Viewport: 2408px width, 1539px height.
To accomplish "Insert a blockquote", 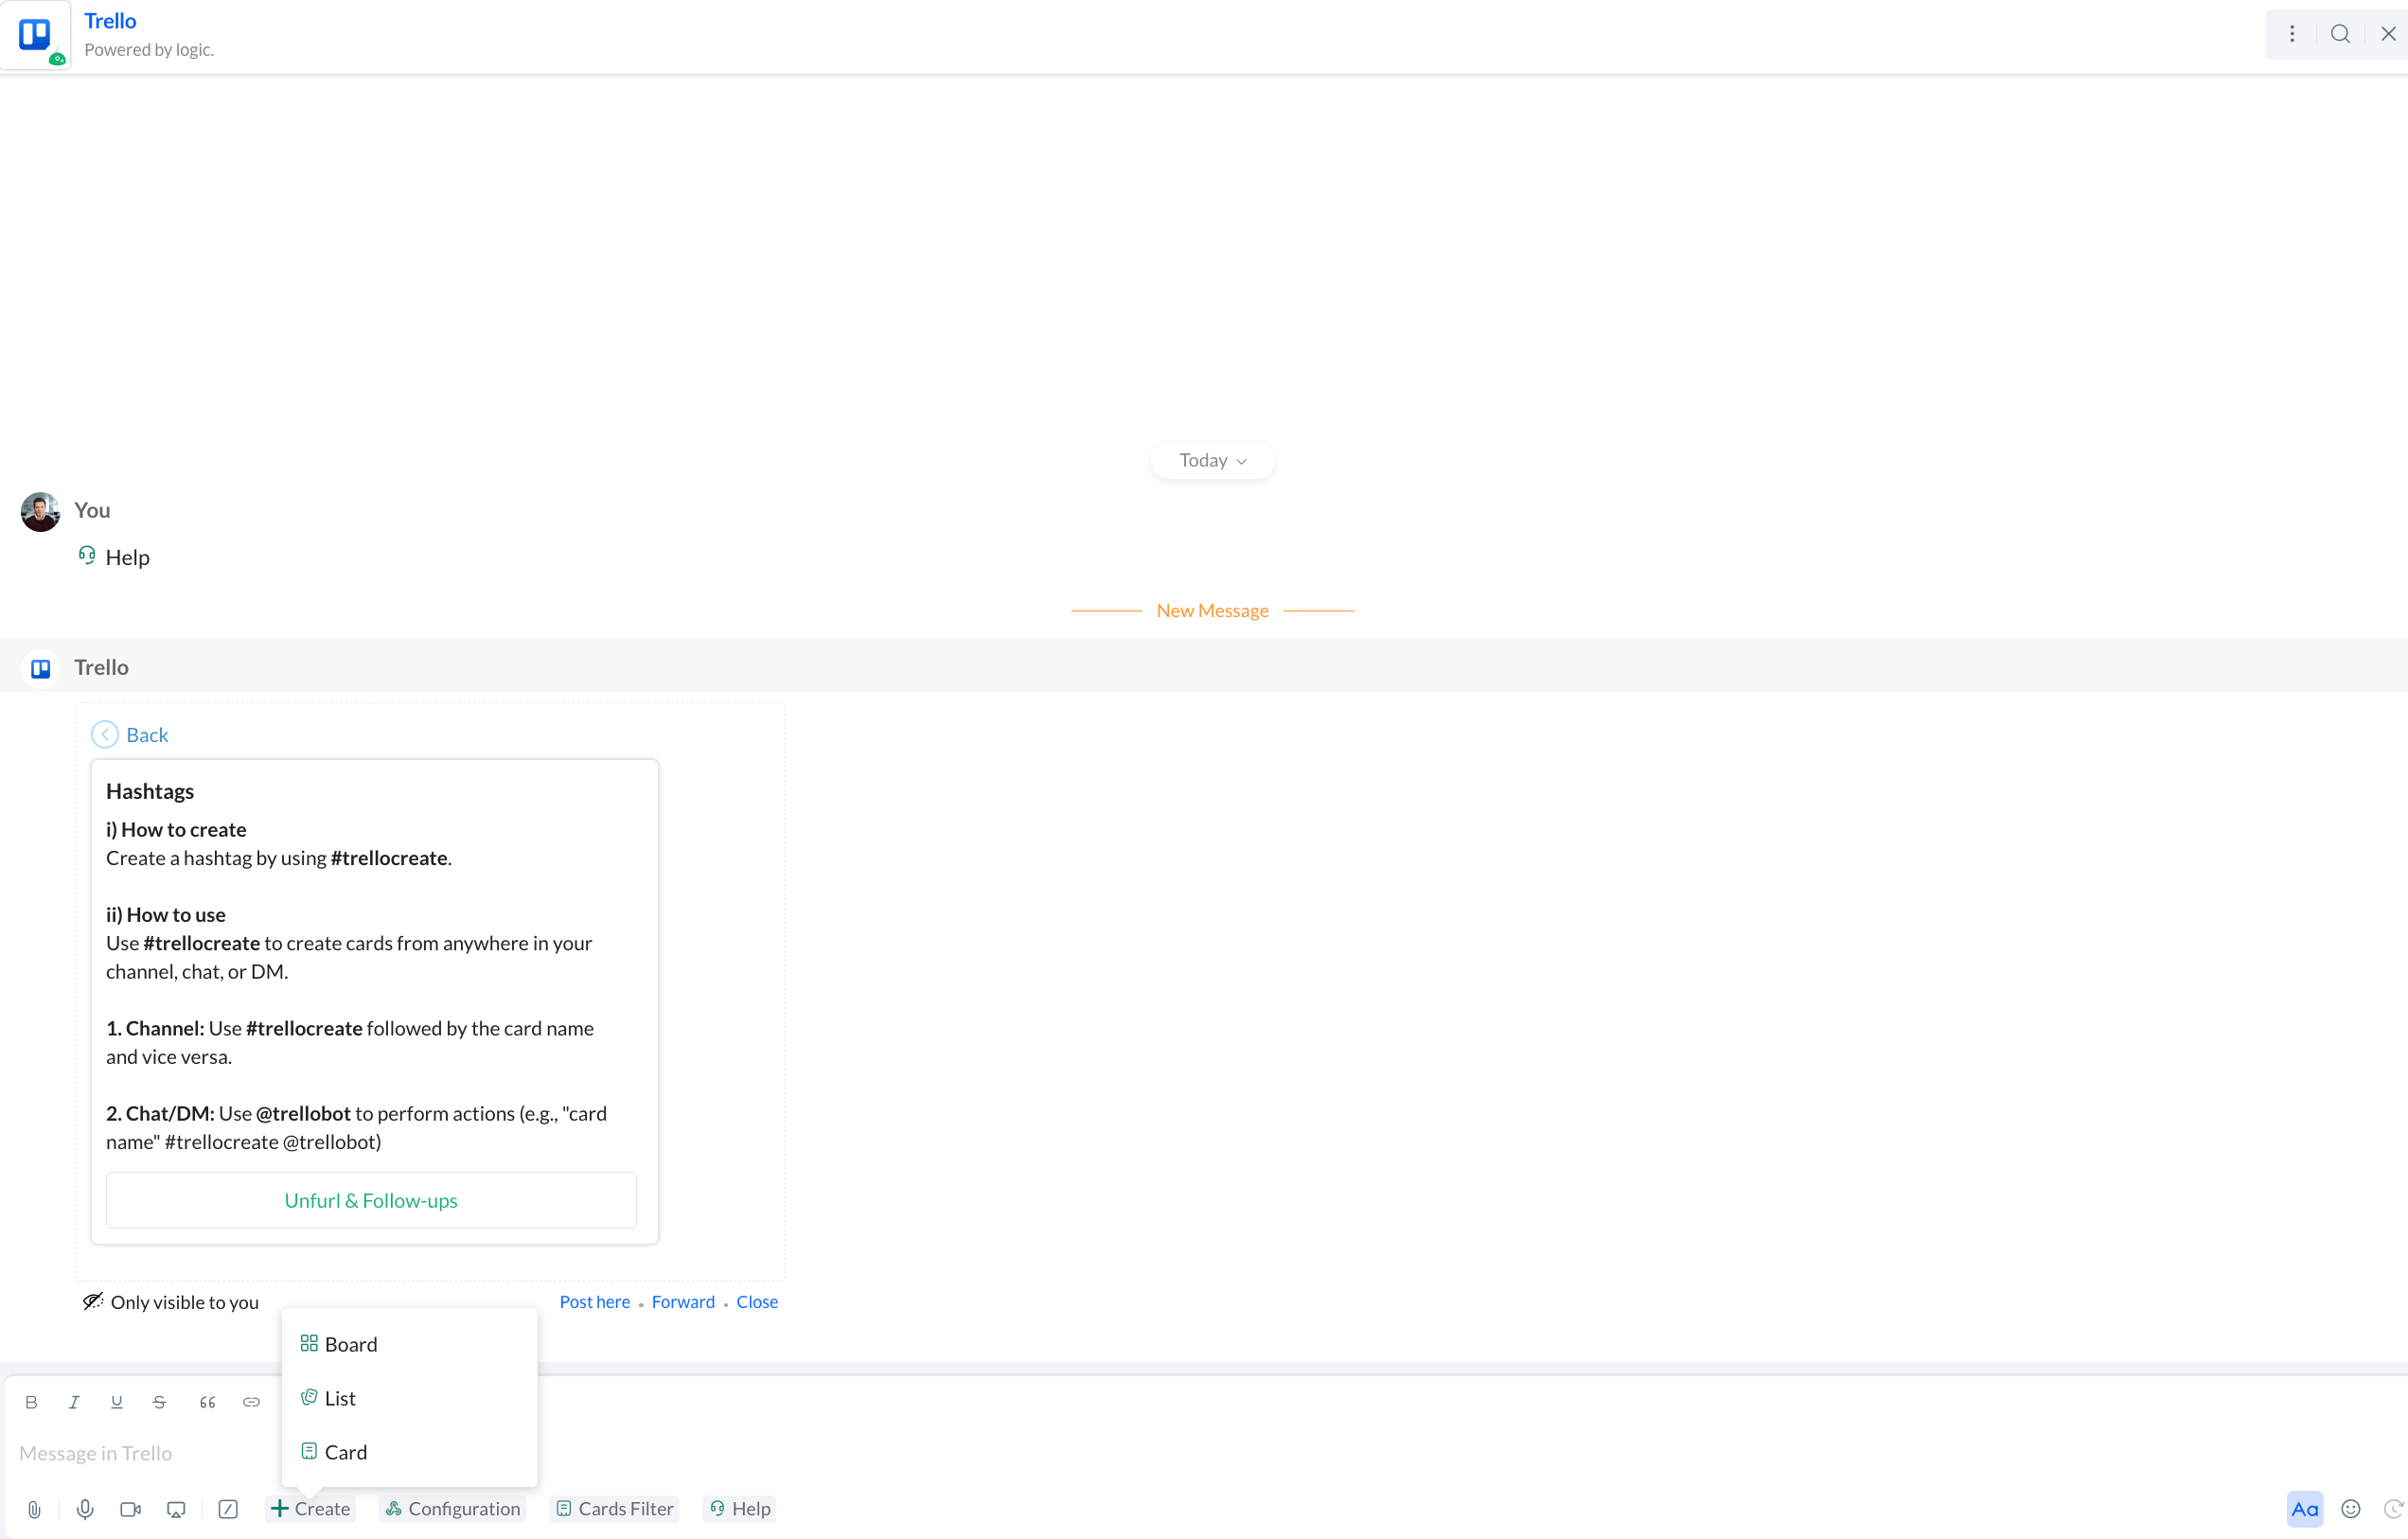I will (x=207, y=1402).
